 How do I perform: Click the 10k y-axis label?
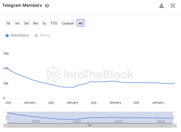coord(6,83)
